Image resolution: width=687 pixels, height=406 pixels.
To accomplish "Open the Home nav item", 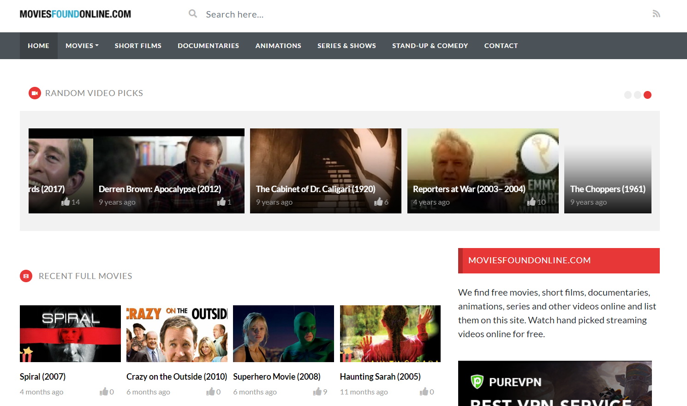I will click(x=38, y=46).
